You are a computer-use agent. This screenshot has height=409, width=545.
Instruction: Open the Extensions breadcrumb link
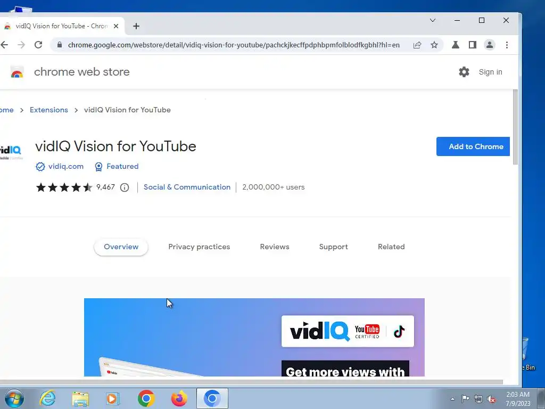[x=49, y=110]
